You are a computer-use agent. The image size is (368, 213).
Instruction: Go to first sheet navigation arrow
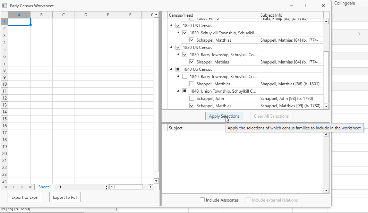[x=6, y=187]
